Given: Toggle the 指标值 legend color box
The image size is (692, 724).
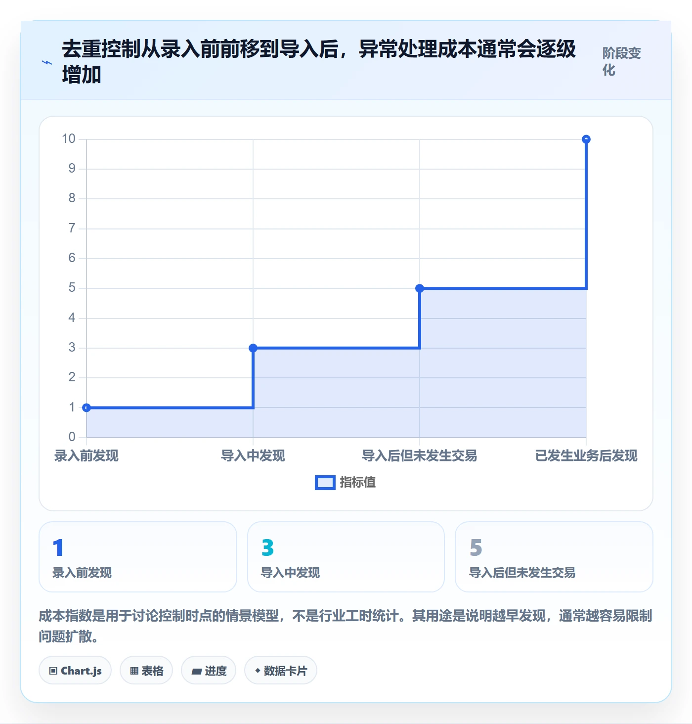Looking at the screenshot, I should pos(325,483).
